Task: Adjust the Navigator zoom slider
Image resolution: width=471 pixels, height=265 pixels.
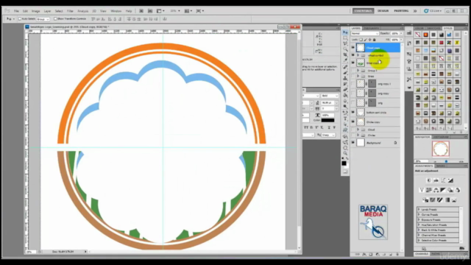Action: [x=446, y=161]
